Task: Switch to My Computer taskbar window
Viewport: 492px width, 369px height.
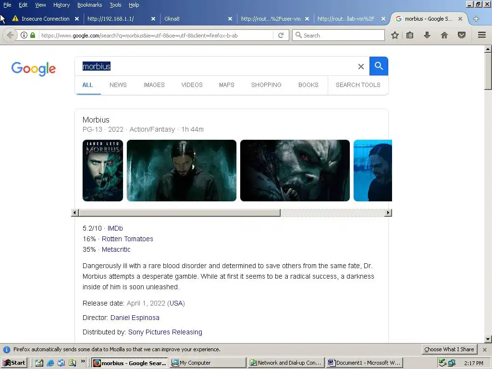Action: coord(208,363)
